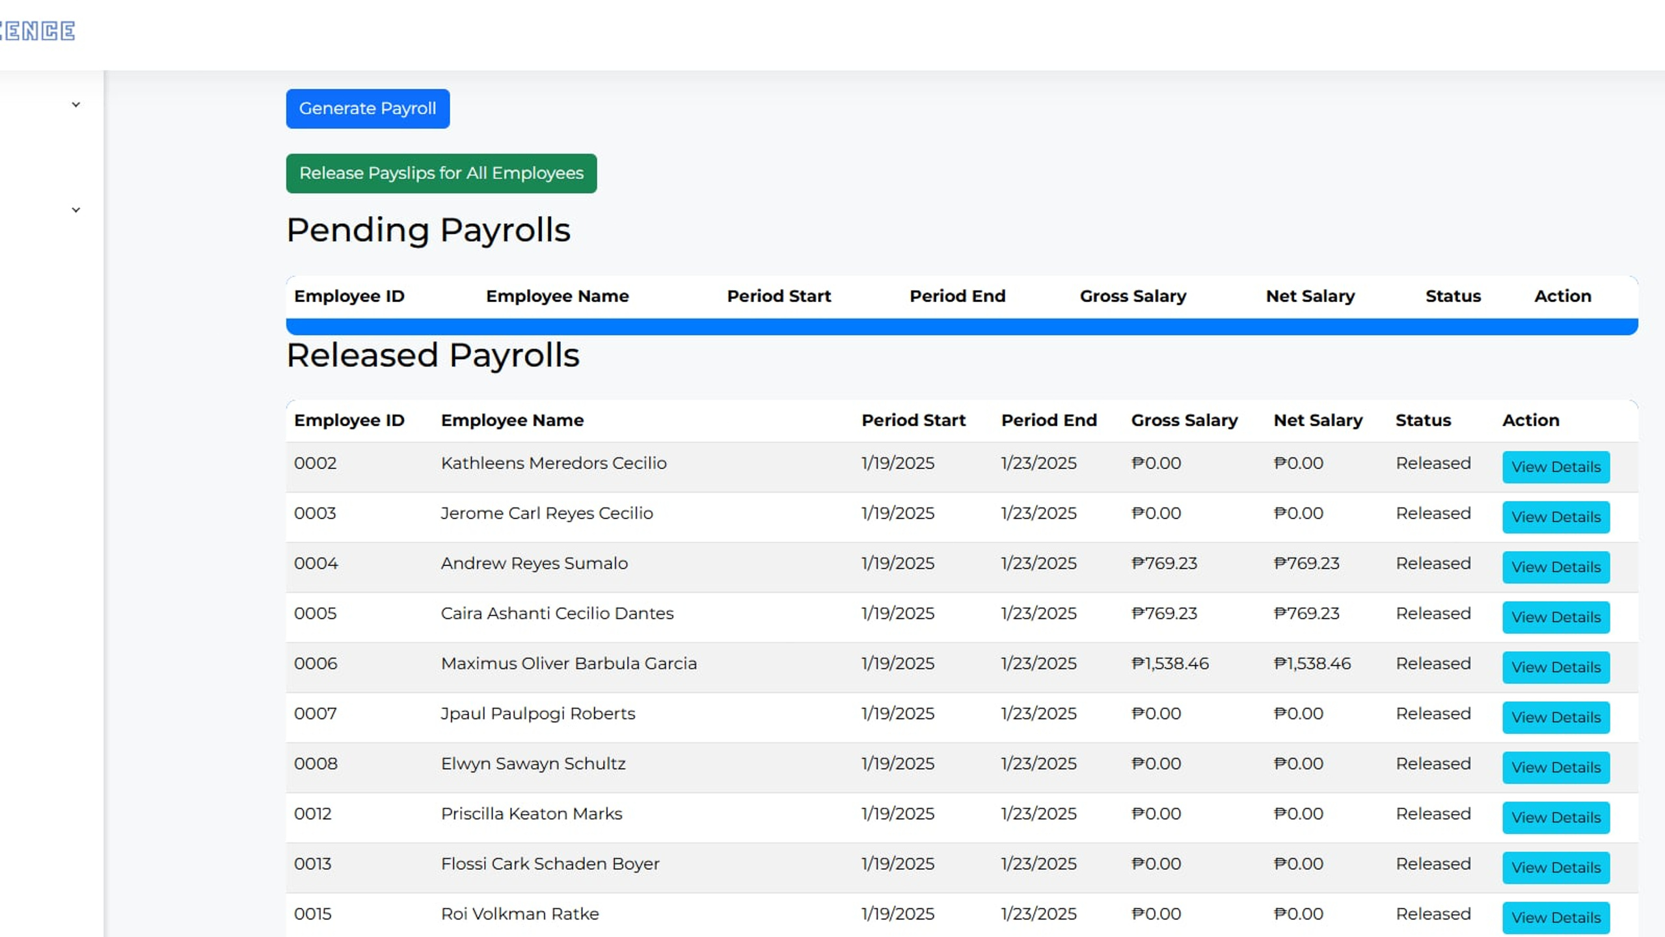View details for Flossi Cark Schaden Boyer

(1556, 868)
